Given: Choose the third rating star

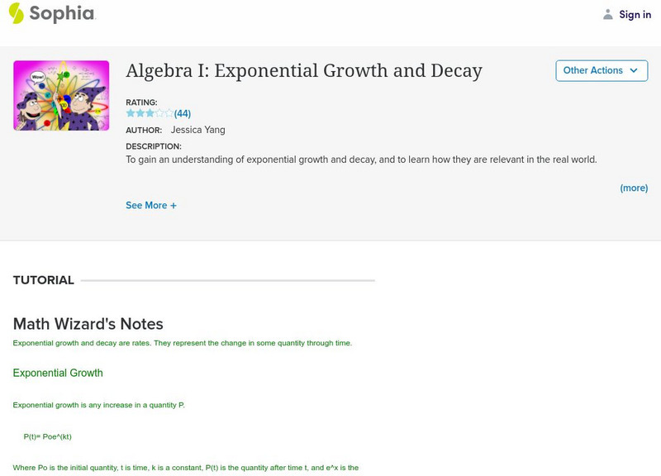Looking at the screenshot, I should click(150, 113).
